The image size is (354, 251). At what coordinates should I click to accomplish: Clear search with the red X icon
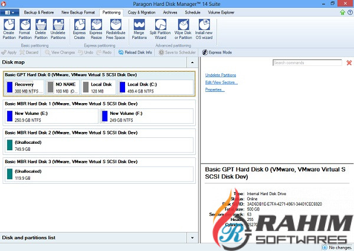point(349,62)
